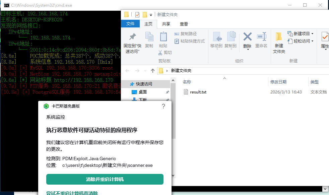329x195 pixels.
Task: Click the Delete dropdown arrow under 删除
Action: pos(248,50)
